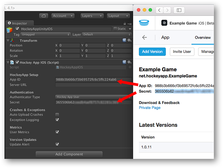Go forward with the browser forward arrow
This screenshot has height=168, width=223.
point(167,10)
